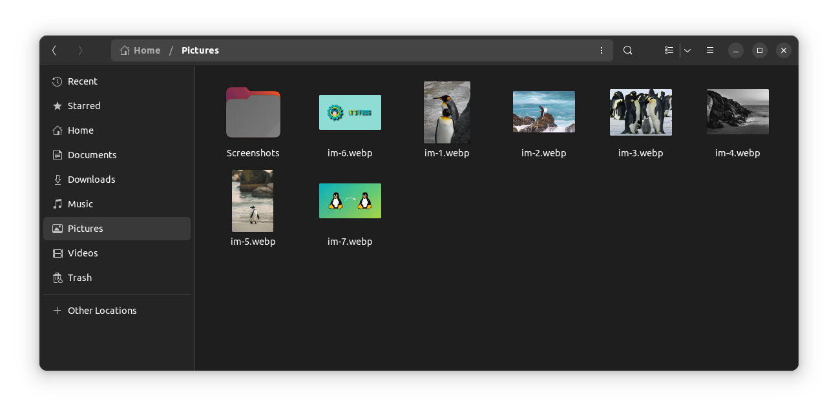Open the view options dropdown chevron
The width and height of the screenshot is (838, 414).
point(687,50)
